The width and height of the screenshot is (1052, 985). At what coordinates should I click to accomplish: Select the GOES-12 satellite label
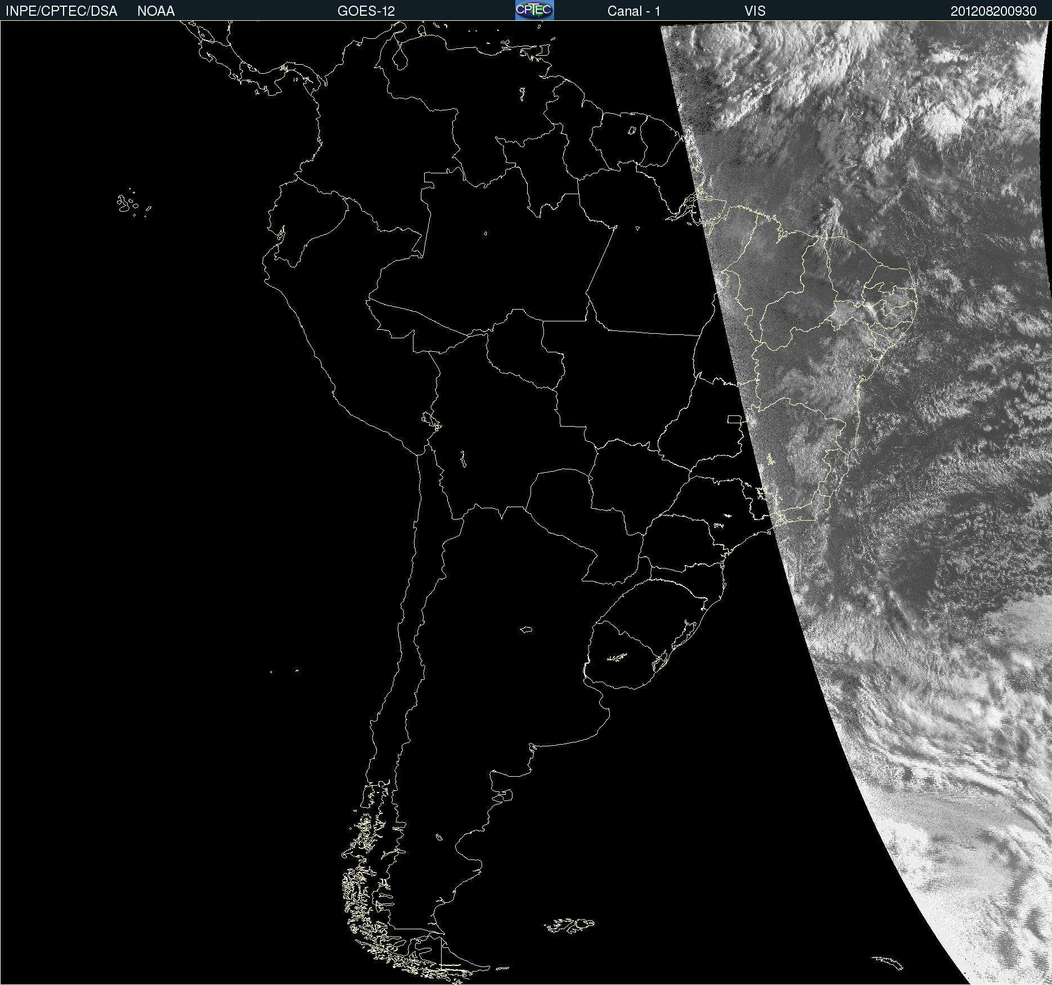(366, 11)
